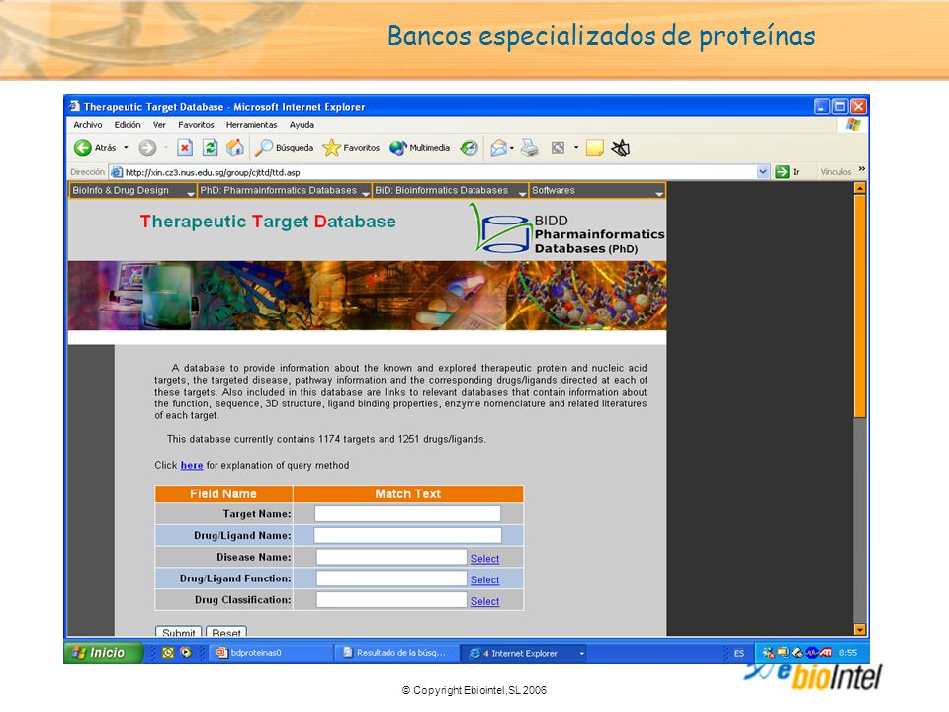
Task: Click the URL address field
Action: tap(439, 172)
